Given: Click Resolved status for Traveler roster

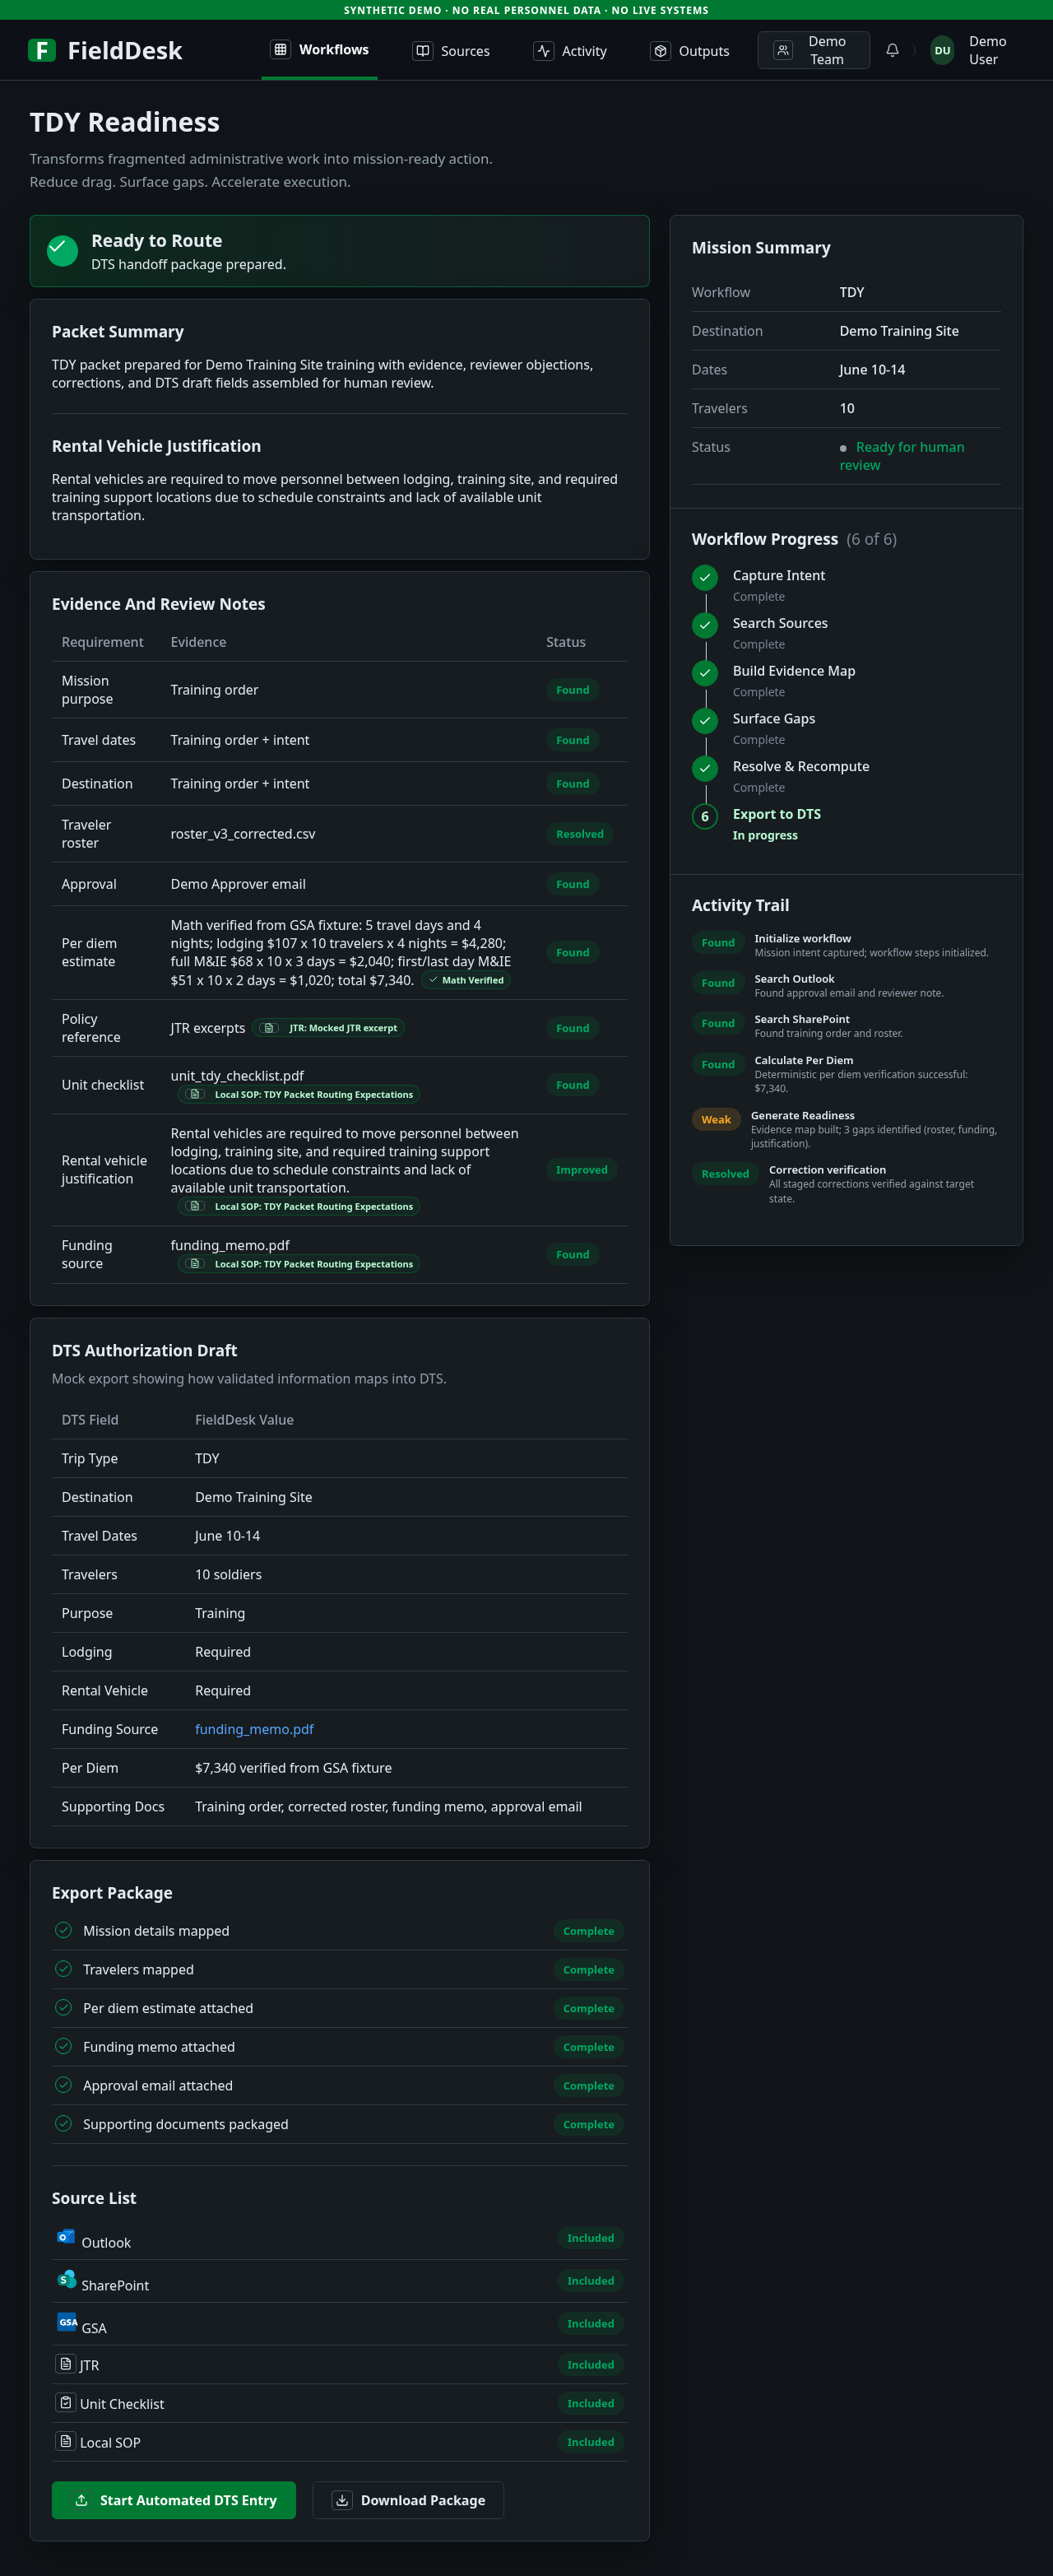Looking at the screenshot, I should click(580, 834).
